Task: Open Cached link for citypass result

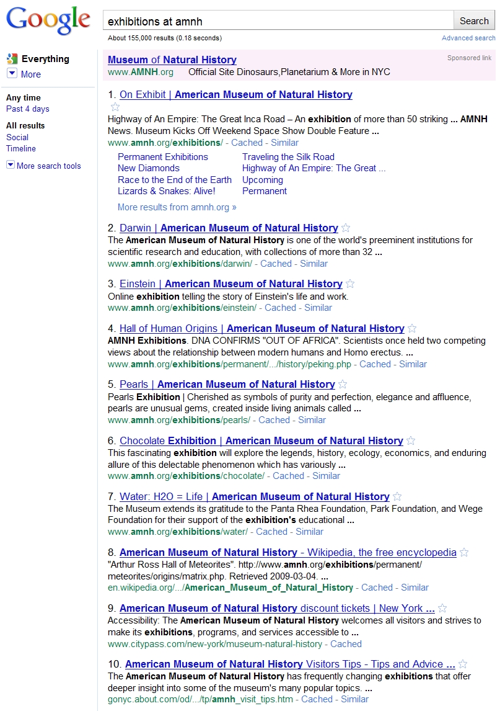Action: (346, 644)
